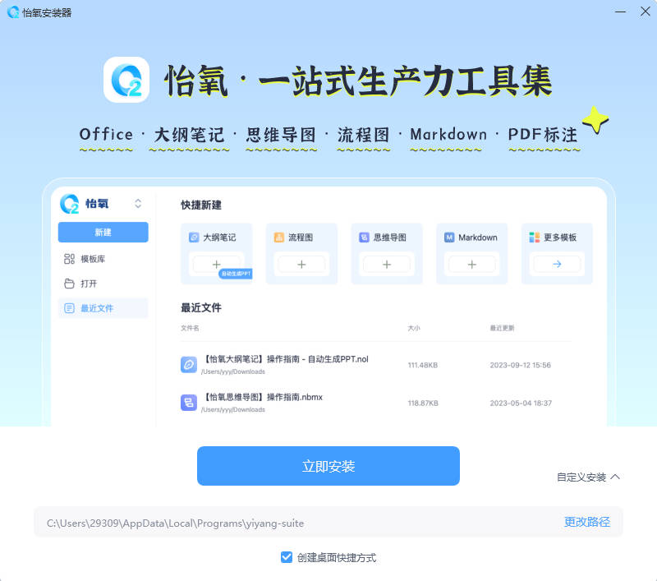
Task: Collapse the 自定义安装 custom install section
Action: (x=588, y=477)
